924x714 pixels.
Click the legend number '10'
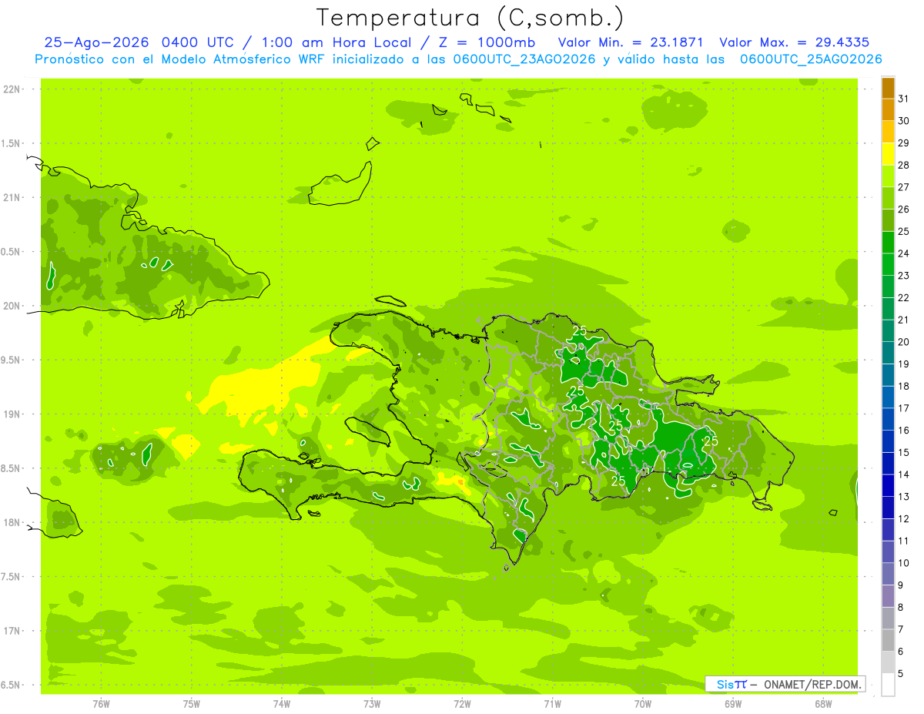(904, 563)
